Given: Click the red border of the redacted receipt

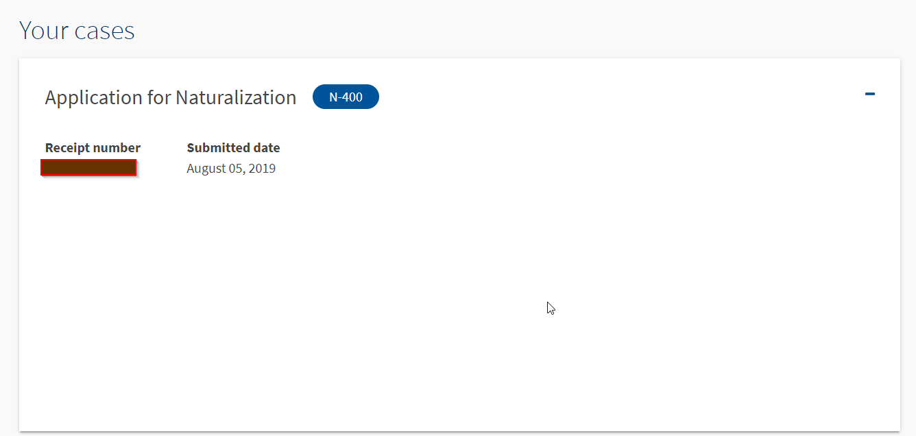Looking at the screenshot, I should tap(88, 160).
